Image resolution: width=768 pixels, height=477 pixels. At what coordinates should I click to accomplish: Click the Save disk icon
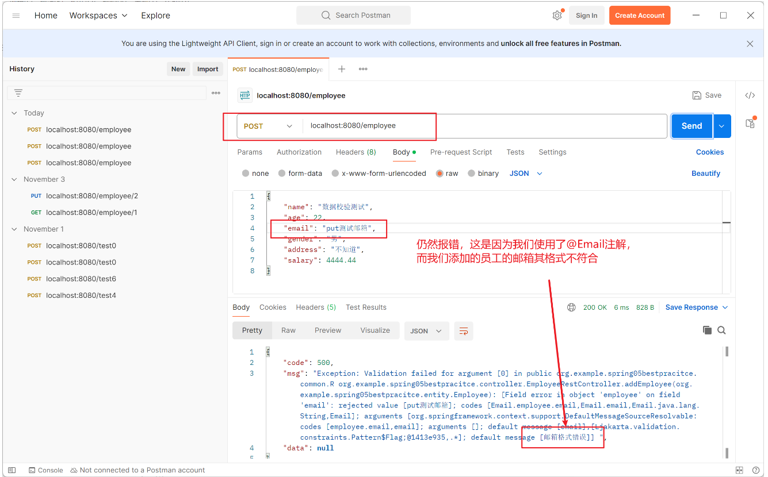(697, 95)
